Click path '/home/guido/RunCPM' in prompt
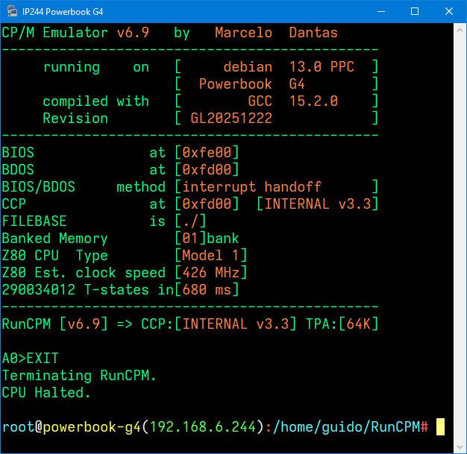Screen dimensions: 467x454 pyautogui.click(x=346, y=426)
